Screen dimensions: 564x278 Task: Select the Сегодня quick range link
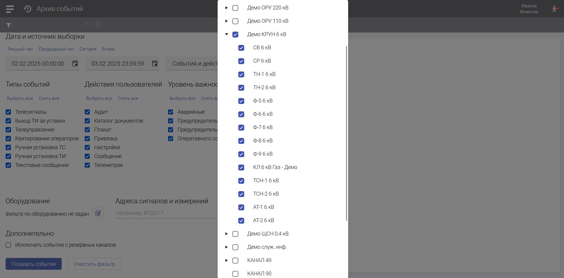pos(88,49)
